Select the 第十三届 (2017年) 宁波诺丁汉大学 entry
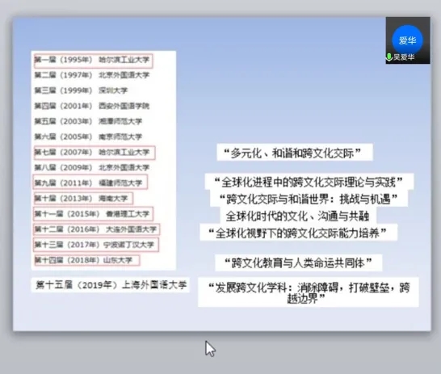The width and height of the screenshot is (441, 374). [96, 245]
